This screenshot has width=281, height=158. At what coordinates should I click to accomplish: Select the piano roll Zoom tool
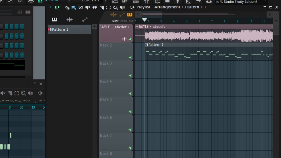tap(23, 93)
